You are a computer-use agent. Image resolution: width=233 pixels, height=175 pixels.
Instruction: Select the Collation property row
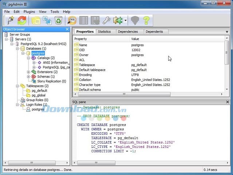point(149,80)
